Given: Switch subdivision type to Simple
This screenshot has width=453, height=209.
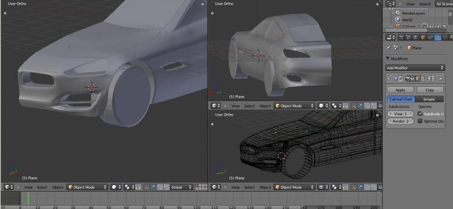Looking at the screenshot, I should tap(429, 99).
